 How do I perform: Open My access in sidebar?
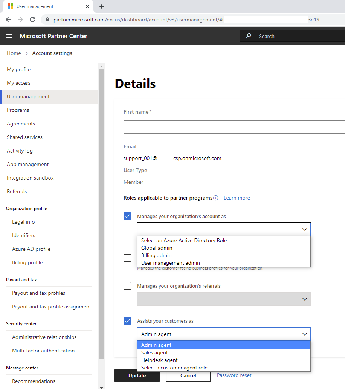point(18,83)
